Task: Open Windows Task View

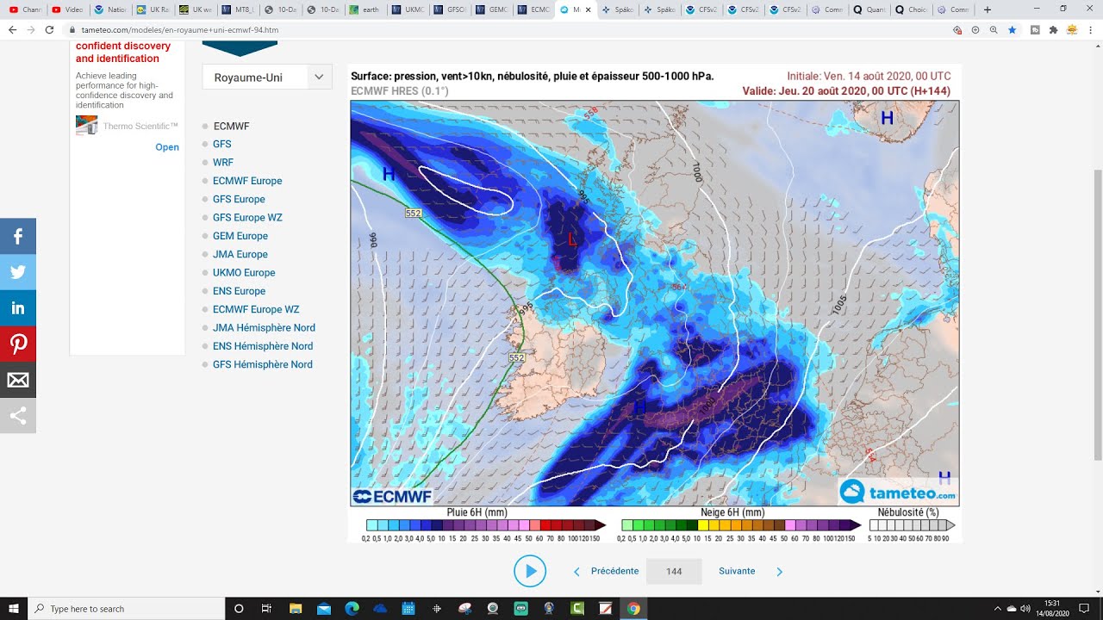Action: tap(267, 609)
